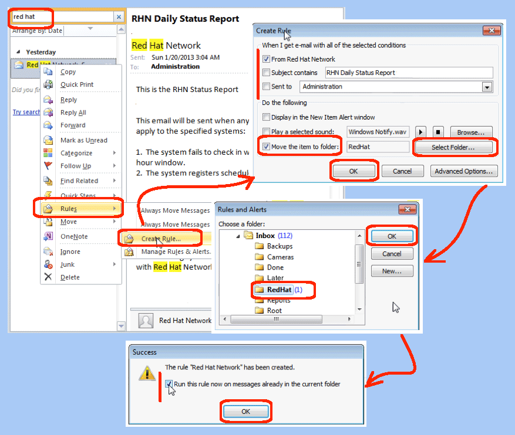515x435 pixels.
Task: Toggle Move the item to folder
Action: point(267,147)
